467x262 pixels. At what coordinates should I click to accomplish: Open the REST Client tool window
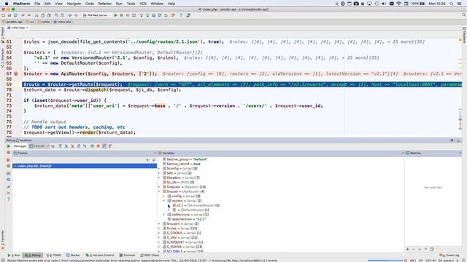coord(150,255)
